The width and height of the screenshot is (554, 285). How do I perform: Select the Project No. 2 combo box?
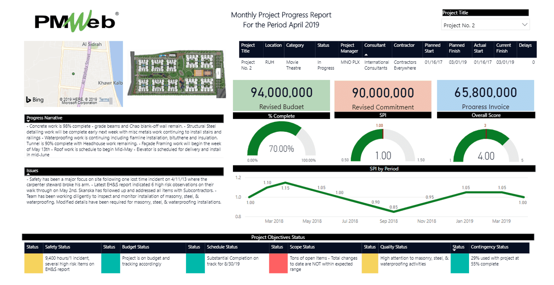[481, 25]
